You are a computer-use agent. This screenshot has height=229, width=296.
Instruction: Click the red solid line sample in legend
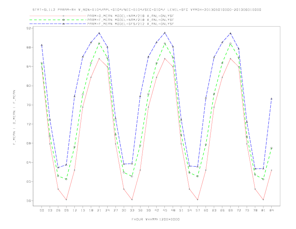pos(58,16)
